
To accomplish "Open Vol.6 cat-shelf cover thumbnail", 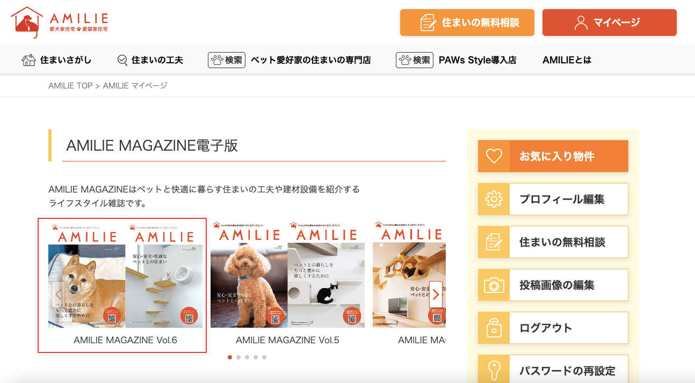I will click(x=164, y=274).
